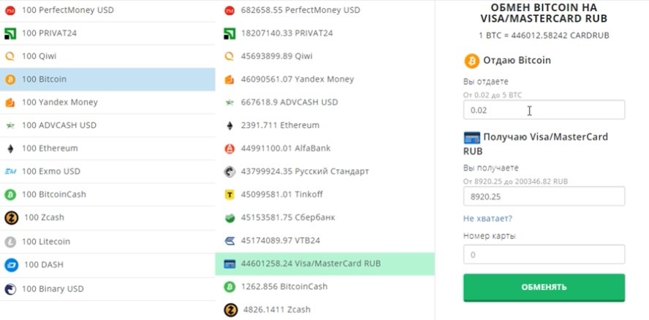This screenshot has width=649, height=320.
Task: Select 100 Zcash to give
Action: tap(107, 218)
